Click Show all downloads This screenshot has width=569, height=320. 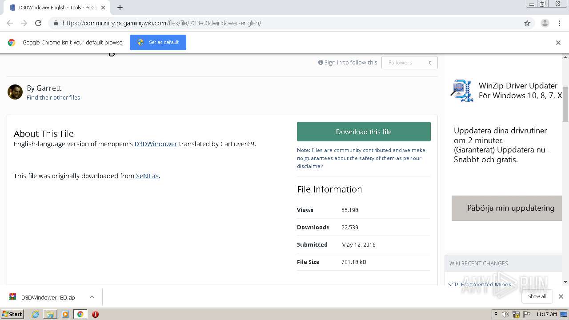click(537, 296)
